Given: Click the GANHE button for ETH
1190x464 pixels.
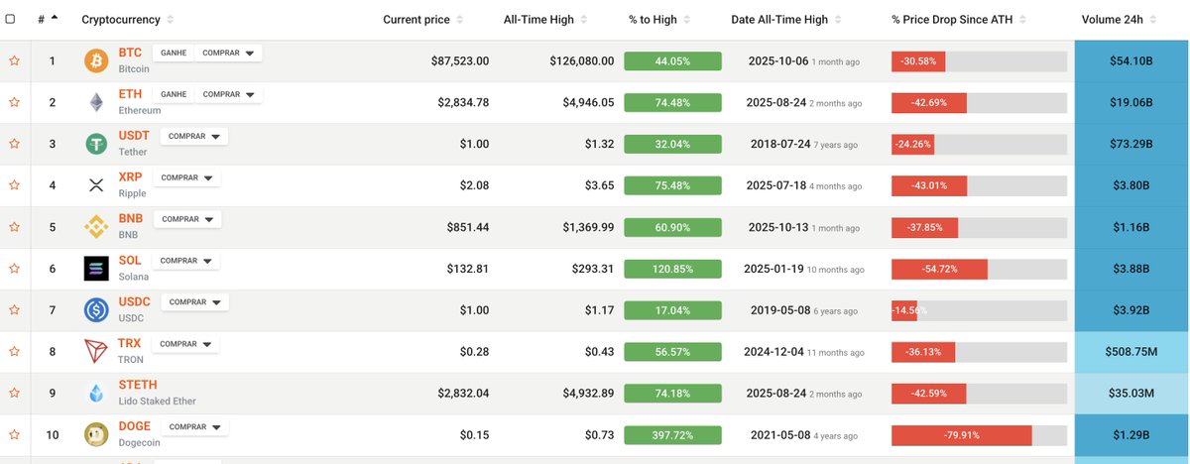Looking at the screenshot, I should 174,94.
